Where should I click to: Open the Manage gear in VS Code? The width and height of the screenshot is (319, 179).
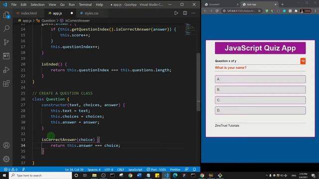pyautogui.click(x=6, y=159)
